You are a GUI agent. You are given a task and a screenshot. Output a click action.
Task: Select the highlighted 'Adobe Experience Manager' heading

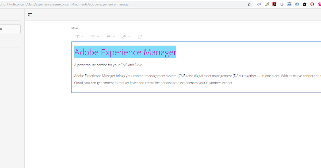click(125, 52)
